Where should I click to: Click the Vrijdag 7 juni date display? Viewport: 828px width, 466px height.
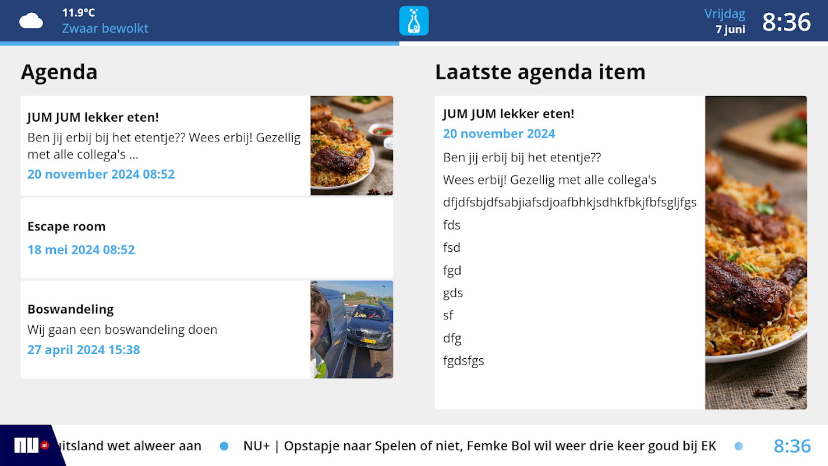coord(725,22)
